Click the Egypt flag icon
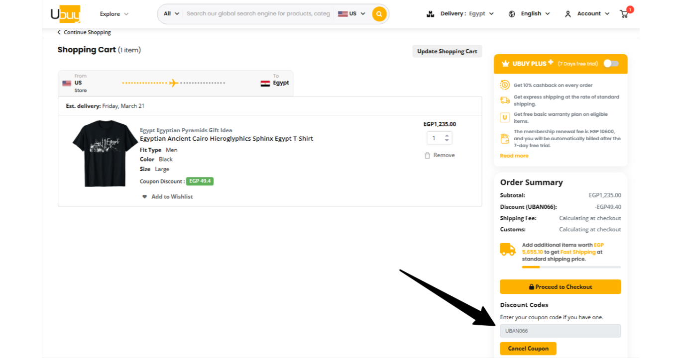 (x=265, y=84)
